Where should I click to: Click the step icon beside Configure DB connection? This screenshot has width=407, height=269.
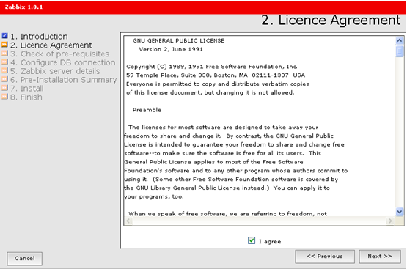[x=4, y=62]
